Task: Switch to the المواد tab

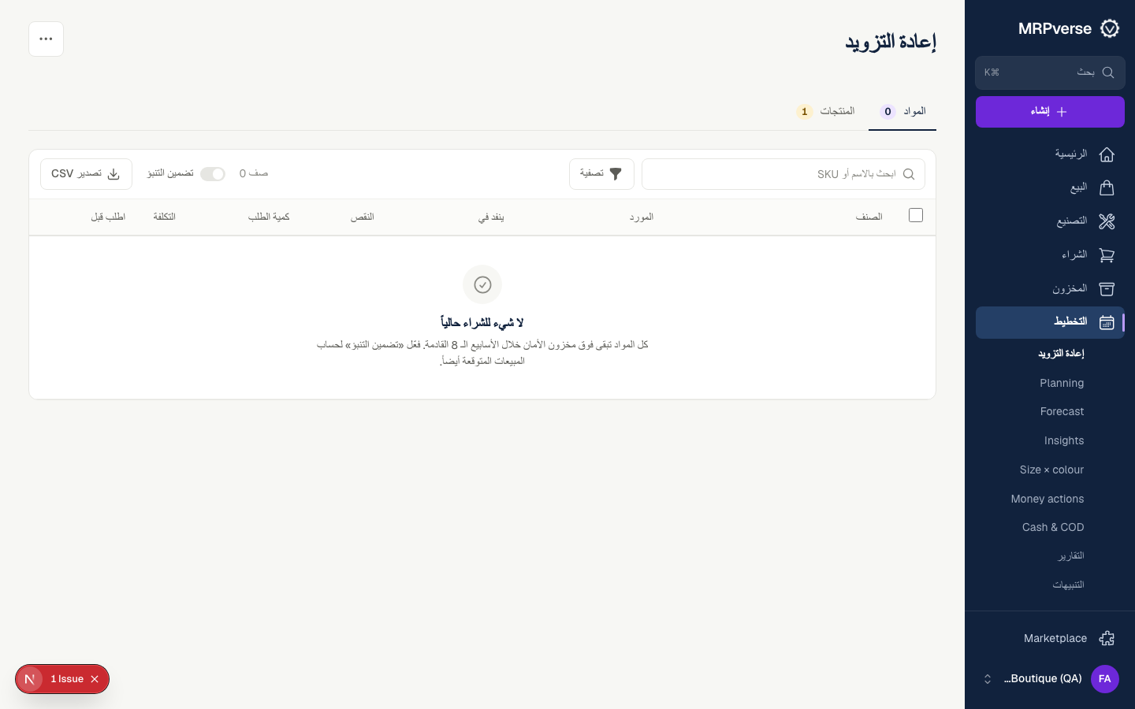Action: point(902,112)
